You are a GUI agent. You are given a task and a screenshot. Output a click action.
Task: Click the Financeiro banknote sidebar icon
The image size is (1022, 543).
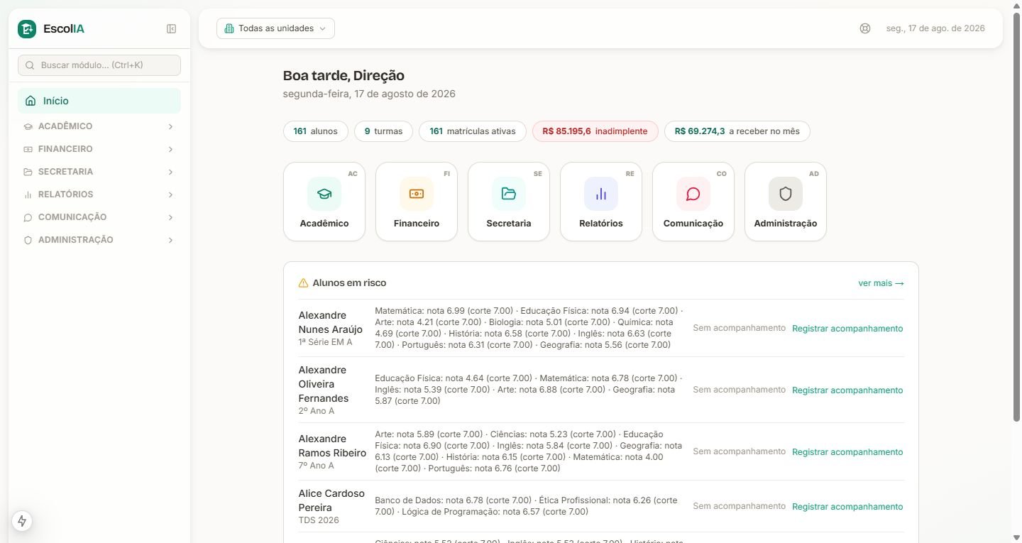[28, 149]
